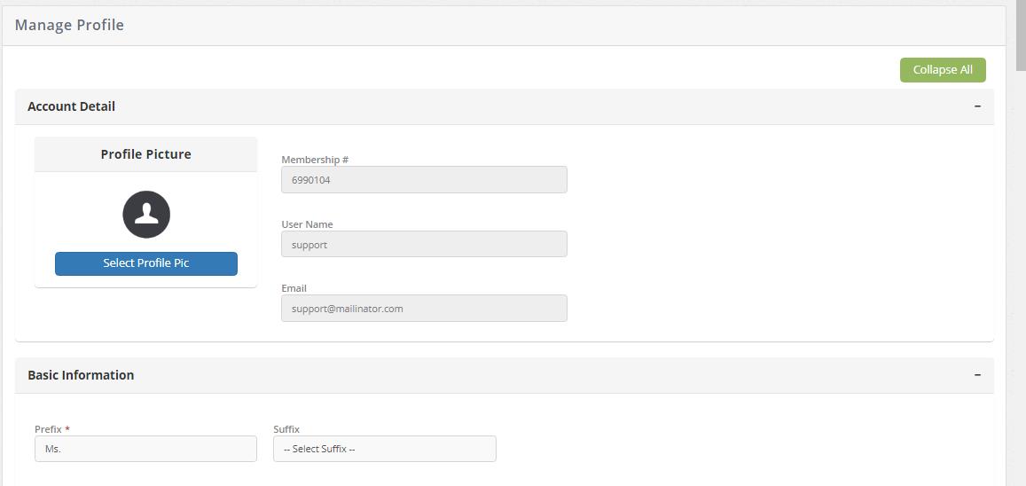The width and height of the screenshot is (1026, 486).
Task: Collapse Account Detail using the minus icon
Action: 977,106
